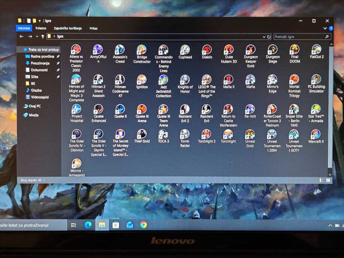
Task: Open the recent locations dropdown arrow
Action: (x=37, y=36)
